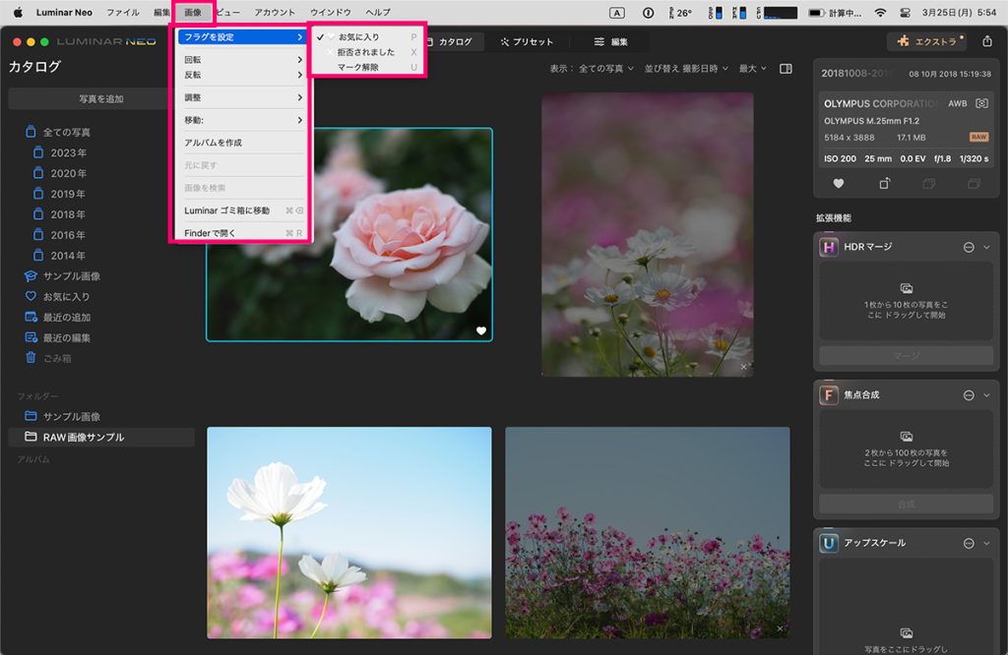Open 焦点合成 options ellipsis
Viewport: 1008px width, 655px height.
[969, 395]
